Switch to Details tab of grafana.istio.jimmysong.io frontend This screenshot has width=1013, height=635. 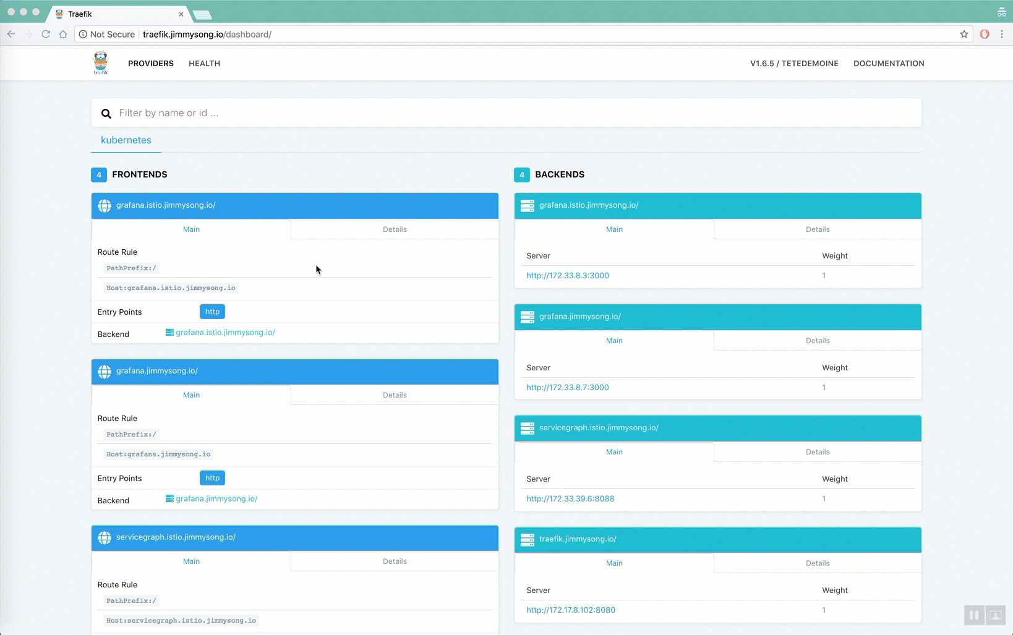pos(395,229)
